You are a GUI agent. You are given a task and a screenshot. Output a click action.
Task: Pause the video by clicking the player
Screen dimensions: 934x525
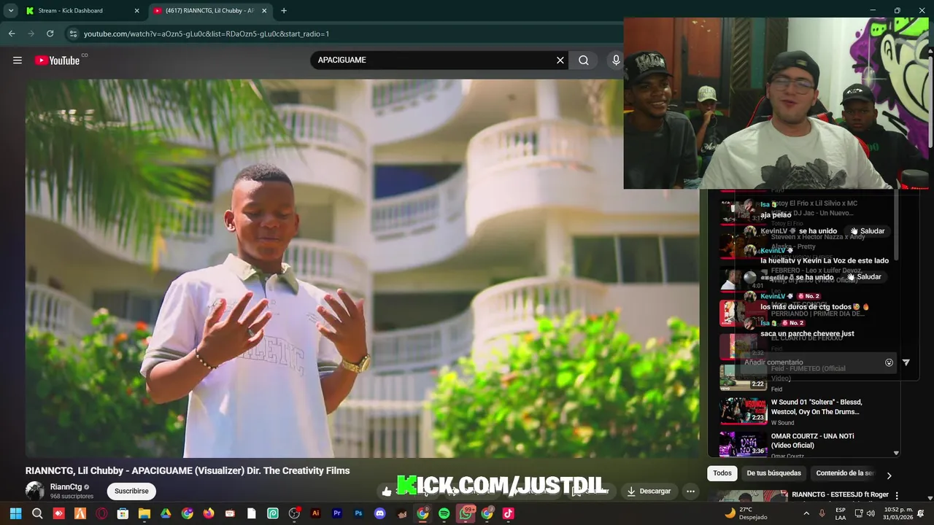[x=362, y=268]
